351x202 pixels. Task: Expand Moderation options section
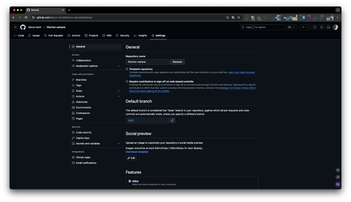96,66
